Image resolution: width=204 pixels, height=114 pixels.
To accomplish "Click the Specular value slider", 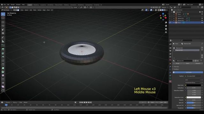I will [194, 103].
